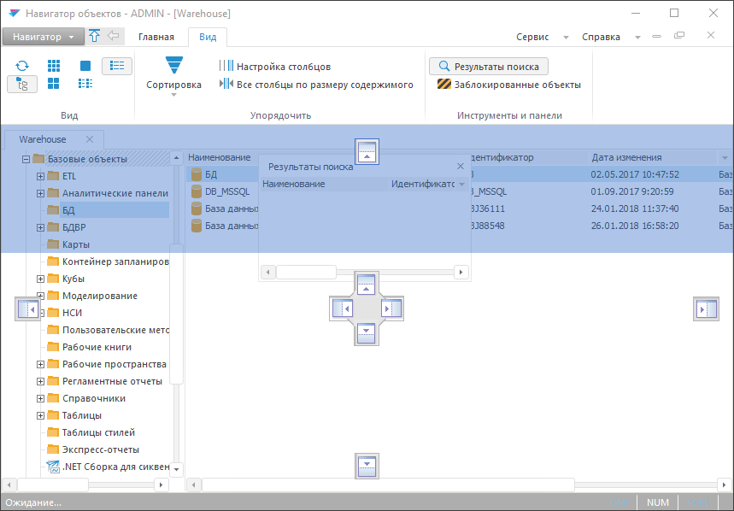734x511 pixels.
Task: Close the Результаты поиска floating panel
Action: (x=461, y=167)
